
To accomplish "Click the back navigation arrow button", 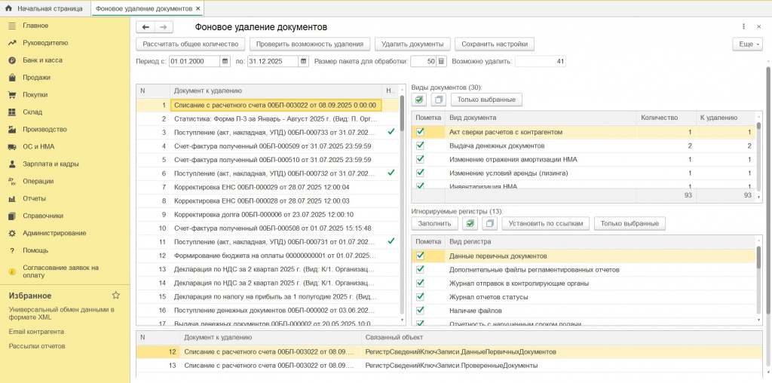I will (146, 26).
